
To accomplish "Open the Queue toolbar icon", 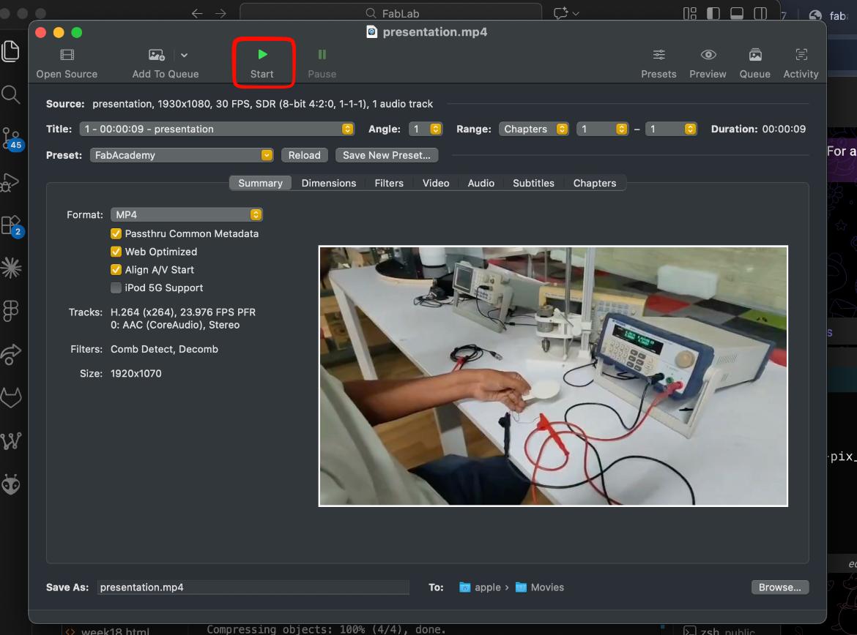I will tap(754, 55).
